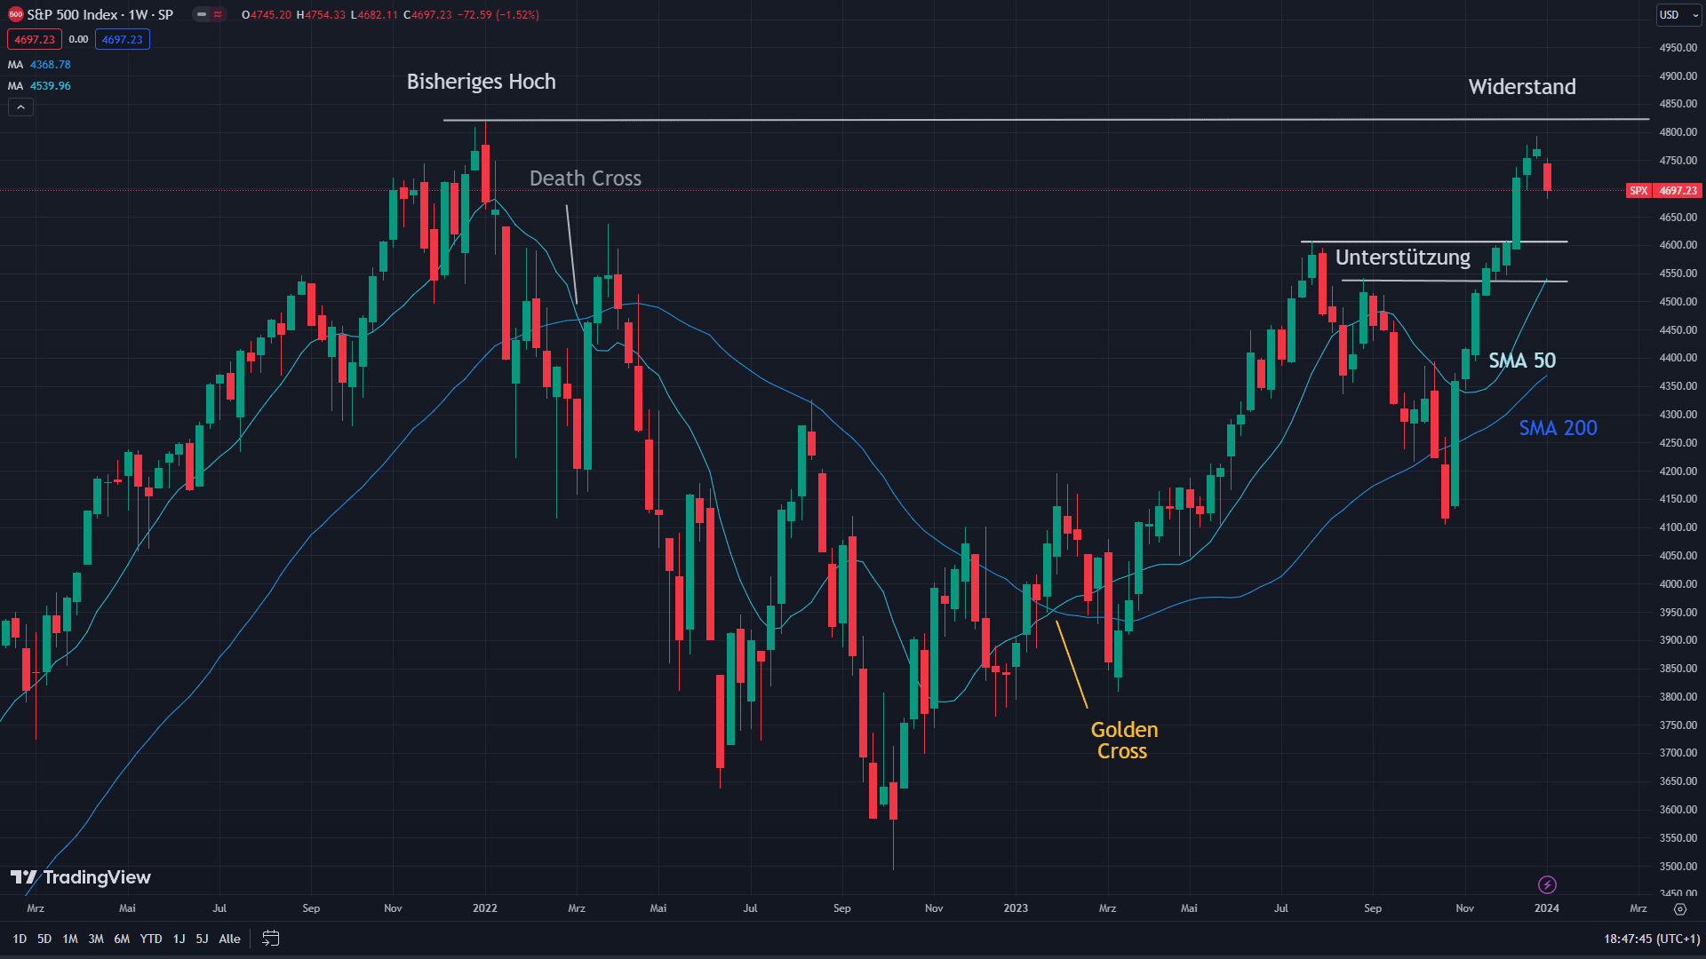Select the 1D range tab
The image size is (1706, 959).
pyautogui.click(x=20, y=939)
